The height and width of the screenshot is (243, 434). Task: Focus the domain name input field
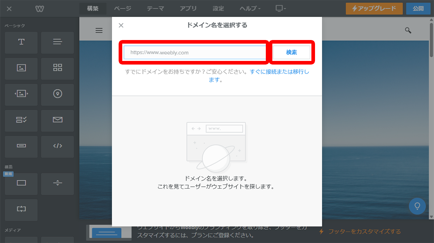point(195,52)
